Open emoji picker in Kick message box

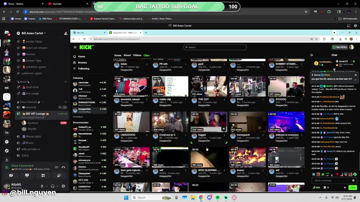(x=353, y=180)
